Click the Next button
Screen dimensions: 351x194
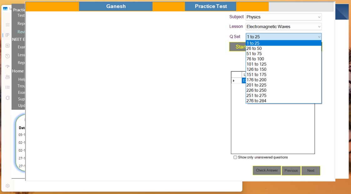[311, 171]
